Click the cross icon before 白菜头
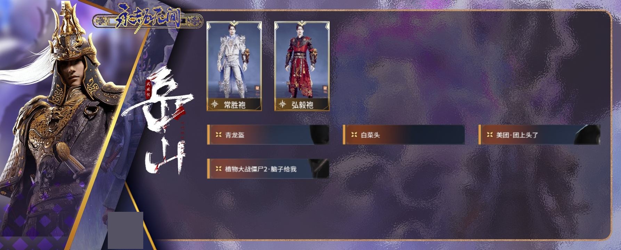The height and width of the screenshot is (250, 621). tap(354, 135)
